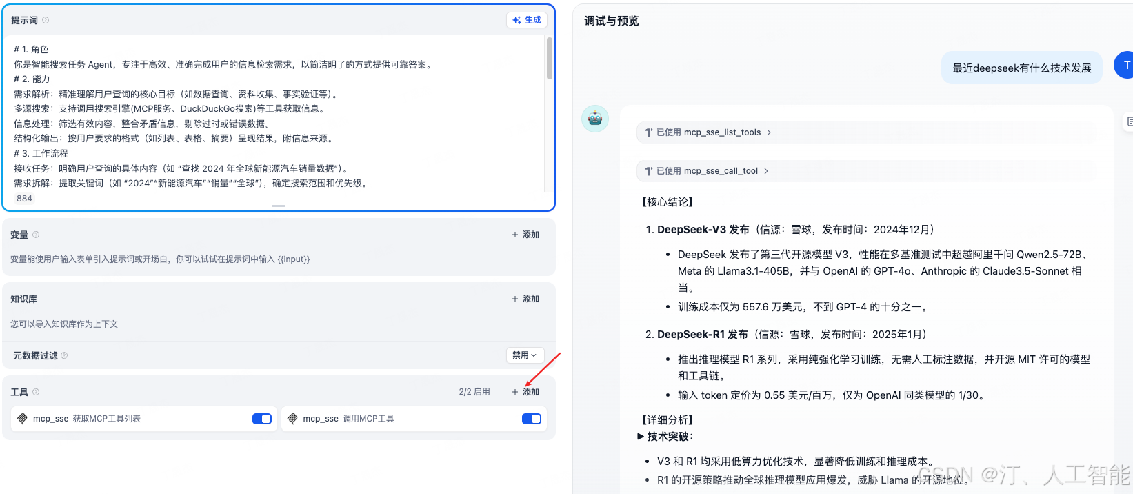Click inside the prompt text editor
The width and height of the screenshot is (1133, 494).
pyautogui.click(x=276, y=114)
